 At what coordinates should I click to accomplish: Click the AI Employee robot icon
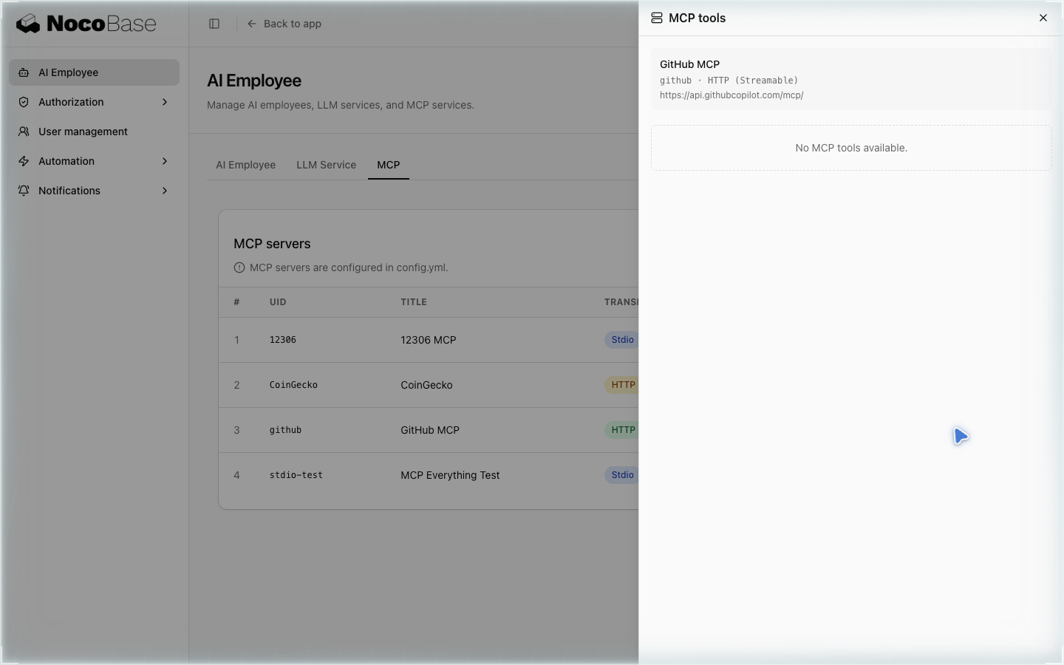coord(24,72)
